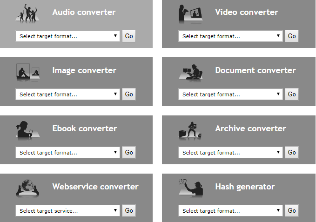Click the Archive converter box carrier icon
Screen dimensions: 316x222
tap(190, 131)
